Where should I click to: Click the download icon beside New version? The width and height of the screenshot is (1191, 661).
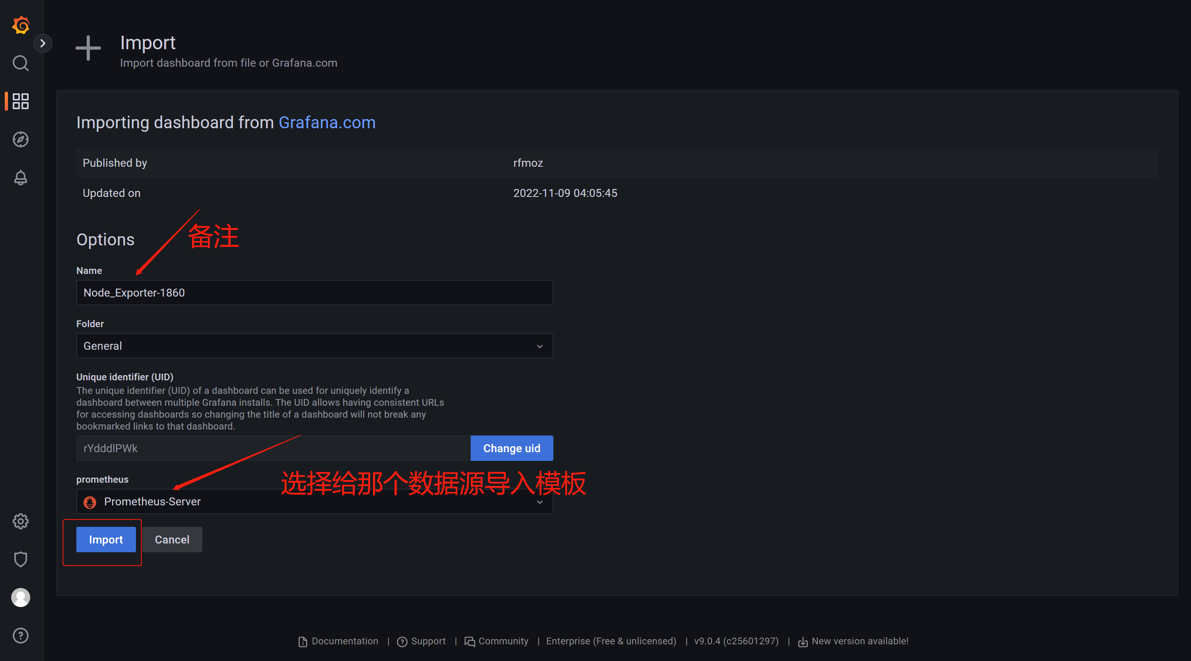pos(803,642)
